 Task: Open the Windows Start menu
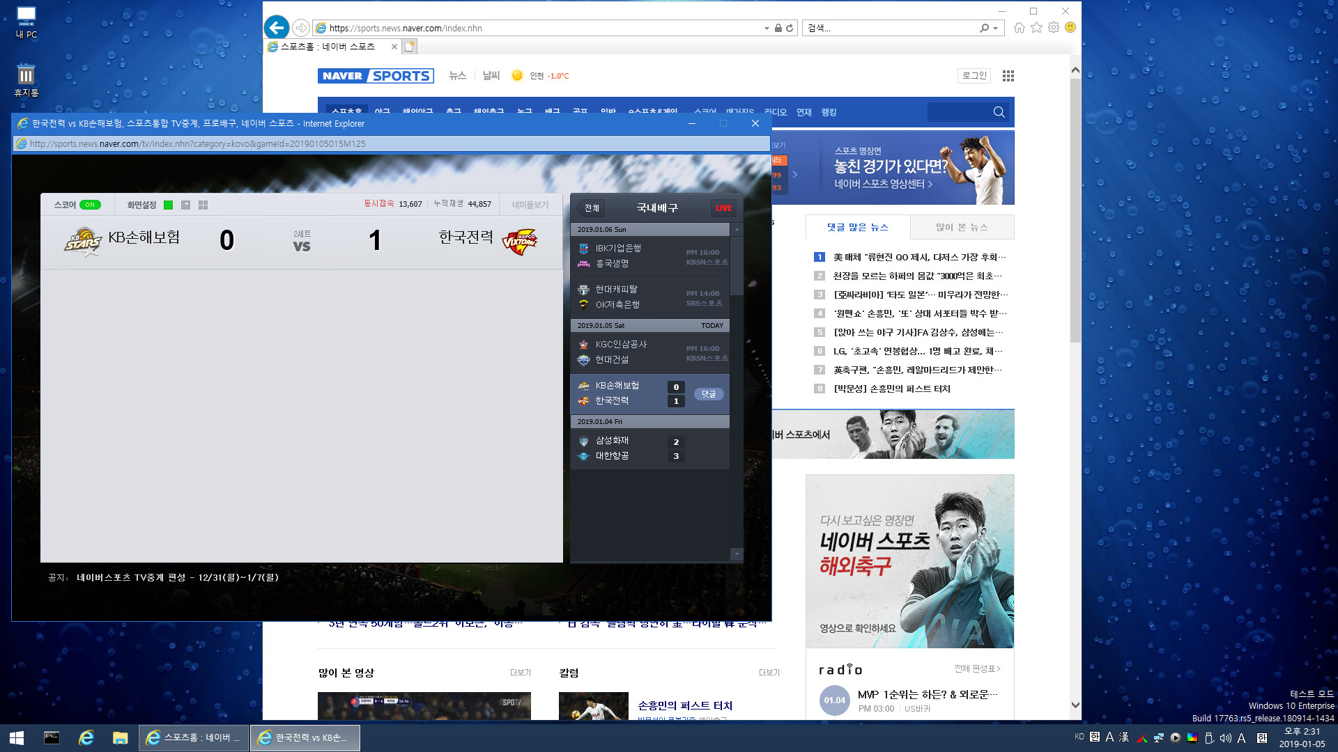click(17, 738)
